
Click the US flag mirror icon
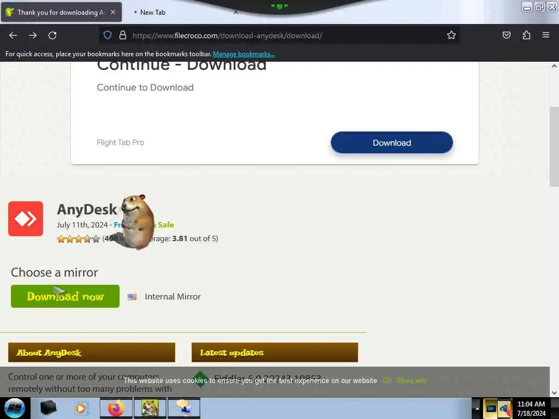point(132,297)
